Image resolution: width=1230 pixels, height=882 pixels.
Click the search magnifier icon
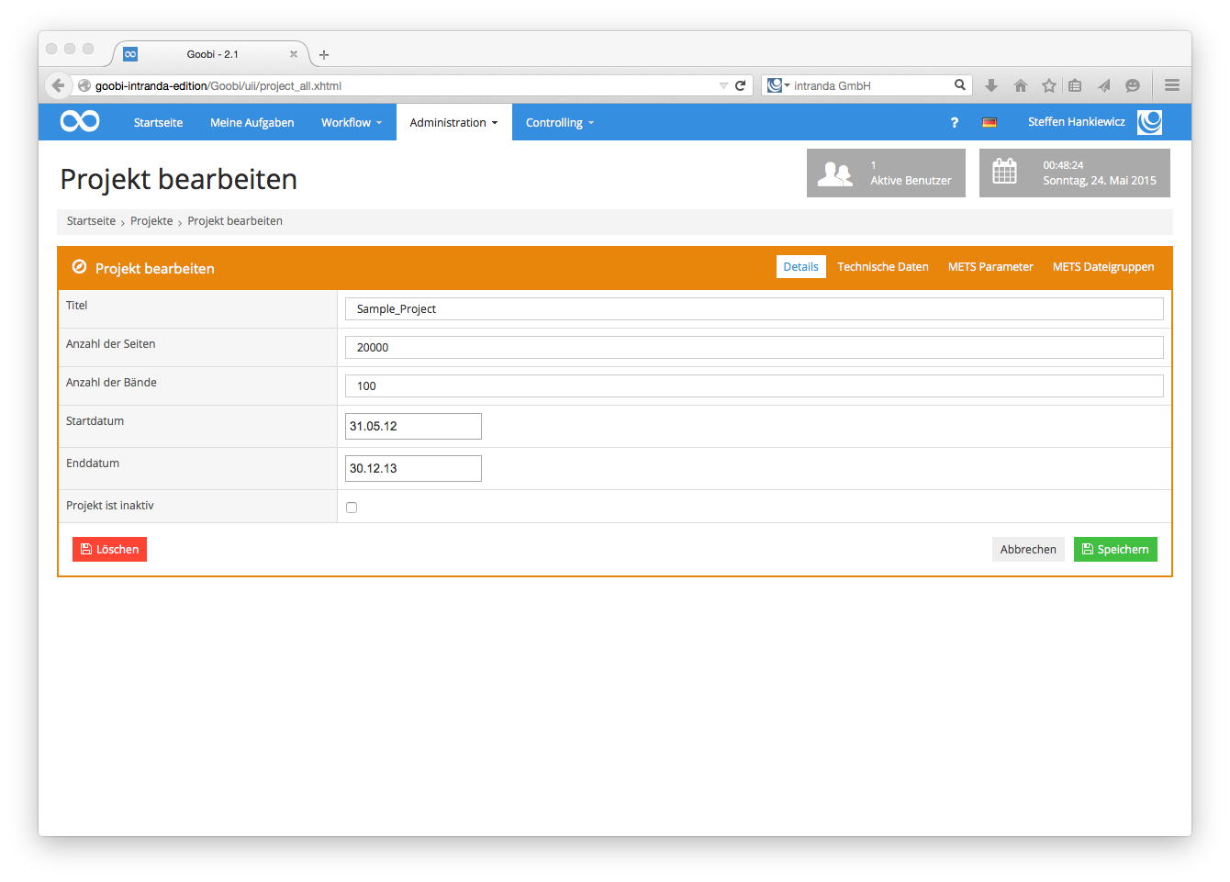pos(960,84)
